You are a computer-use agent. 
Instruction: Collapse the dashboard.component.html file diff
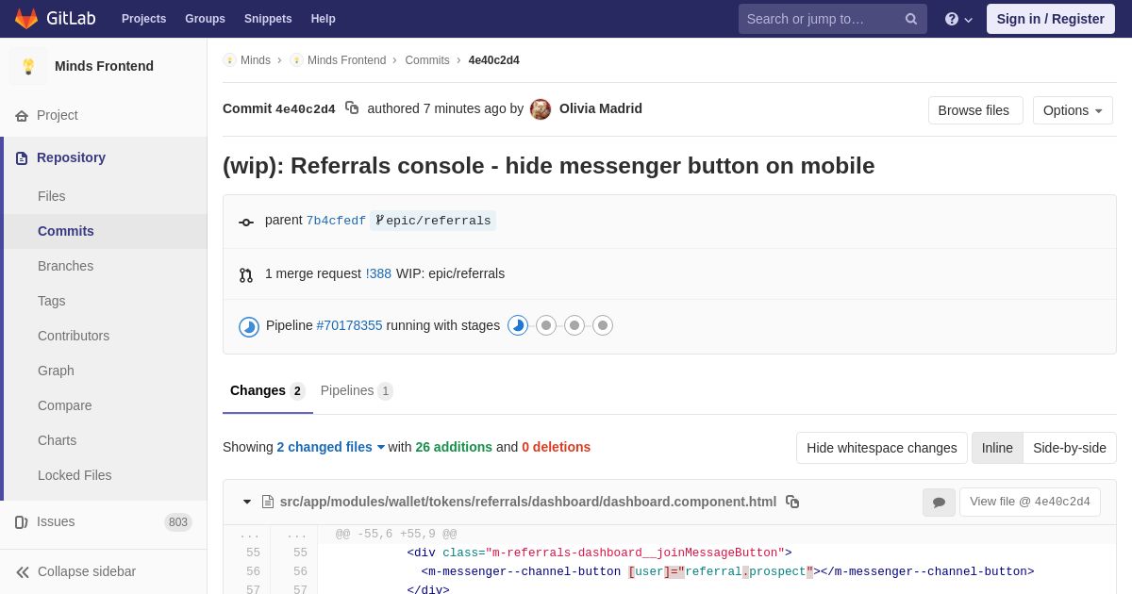[247, 502]
